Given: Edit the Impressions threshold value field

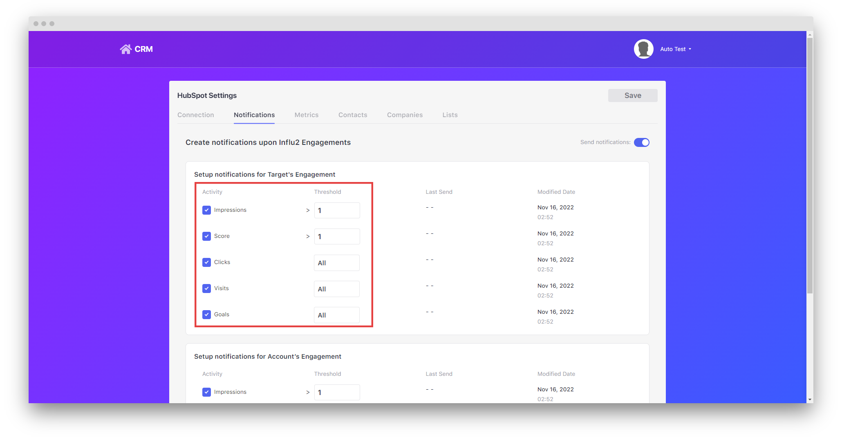Looking at the screenshot, I should [x=336, y=210].
